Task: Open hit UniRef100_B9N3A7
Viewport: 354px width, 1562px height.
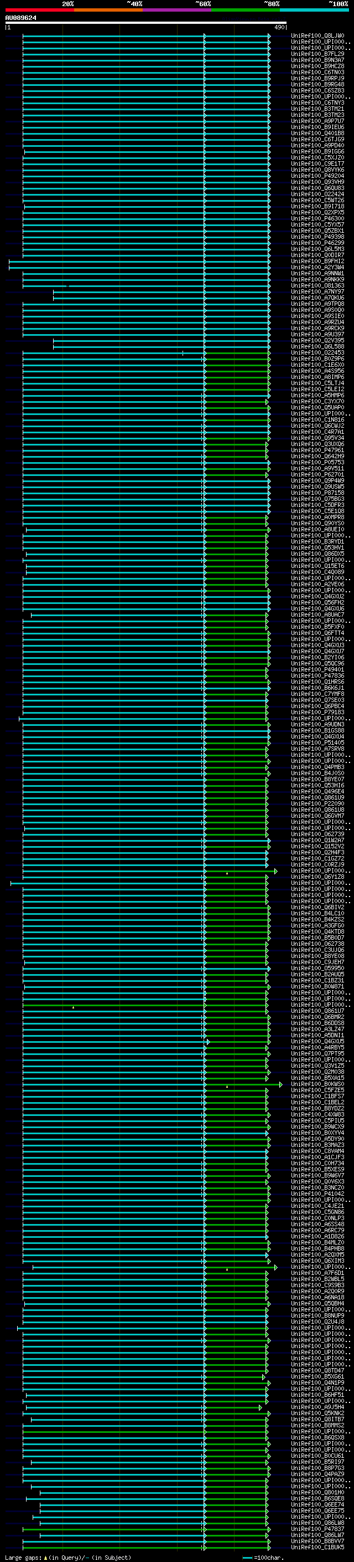Action: point(317,60)
